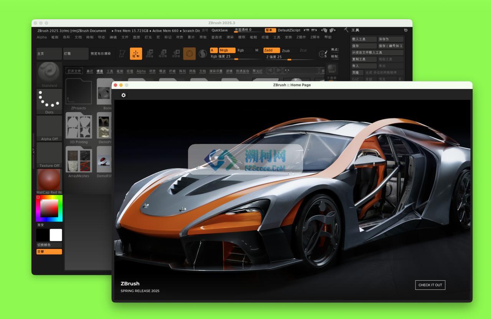491x319 pixels.
Task: Toggle the Mrgb button
Action: [x=227, y=50]
